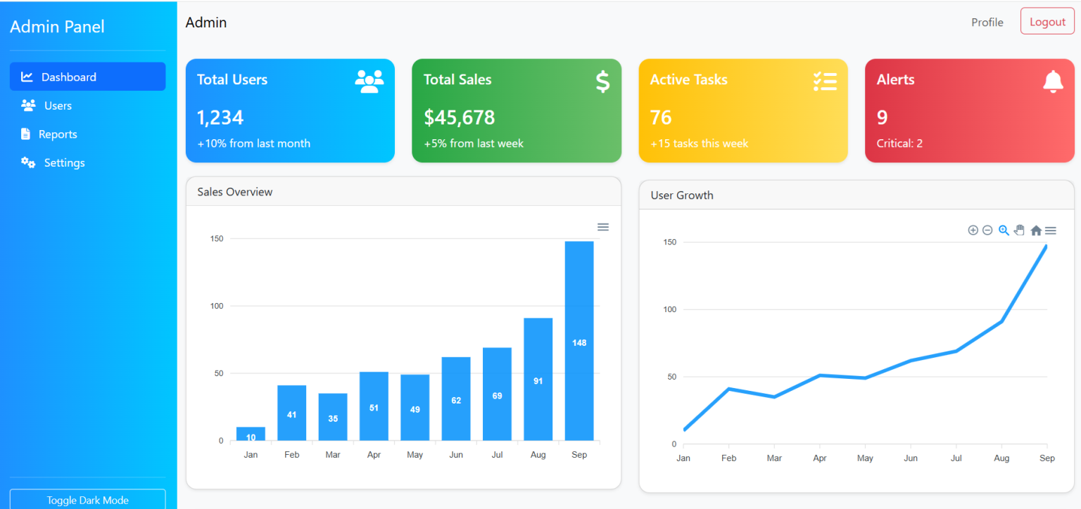The height and width of the screenshot is (509, 1081).
Task: Click the home icon to reset chart axes
Action: 1036,230
